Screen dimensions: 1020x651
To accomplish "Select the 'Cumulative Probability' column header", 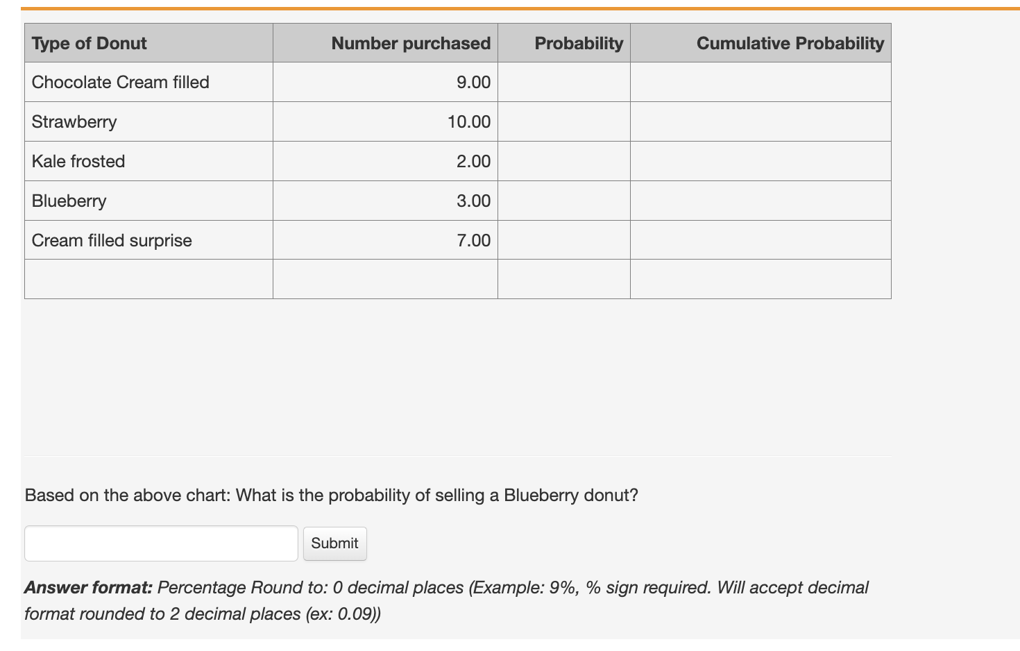I will tap(790, 43).
